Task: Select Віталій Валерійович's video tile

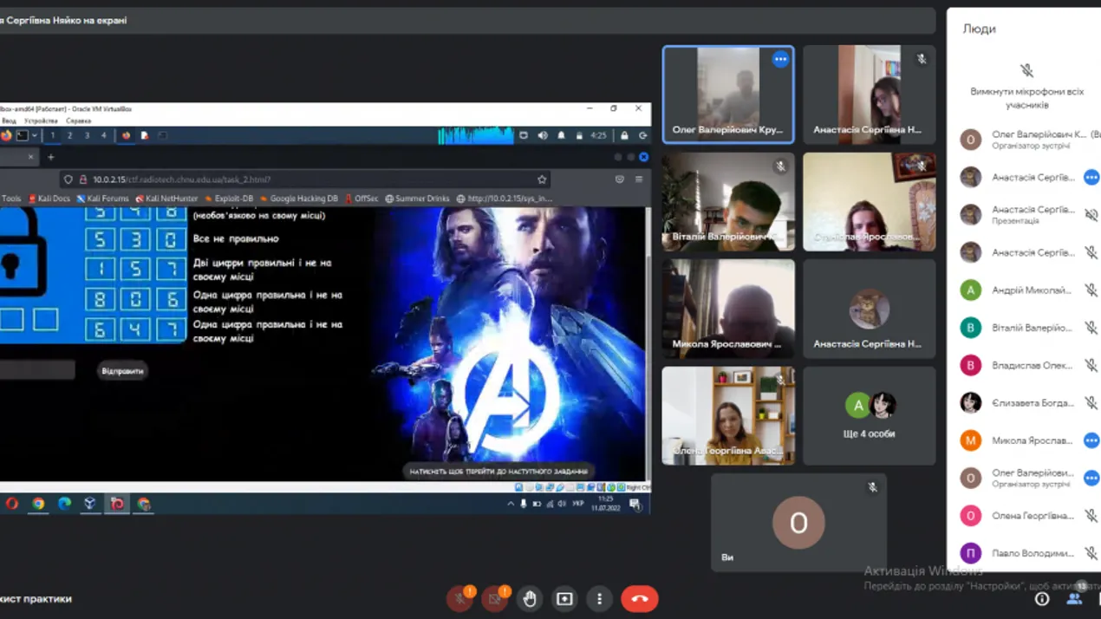Action: pos(728,202)
